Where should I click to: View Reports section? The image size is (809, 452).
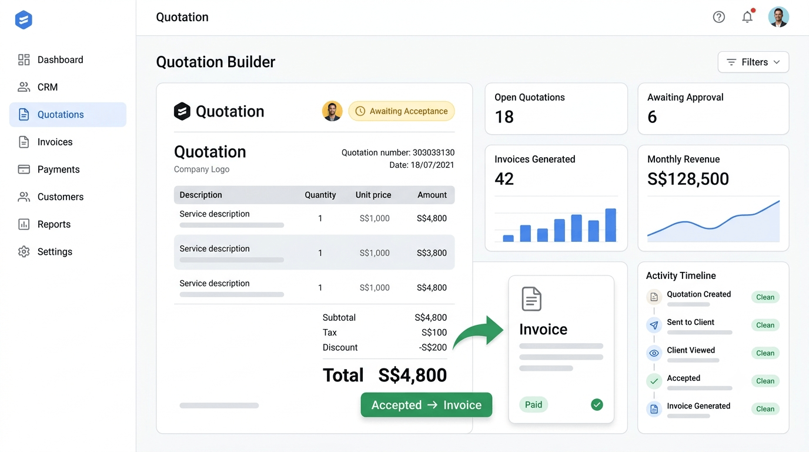pos(68,224)
